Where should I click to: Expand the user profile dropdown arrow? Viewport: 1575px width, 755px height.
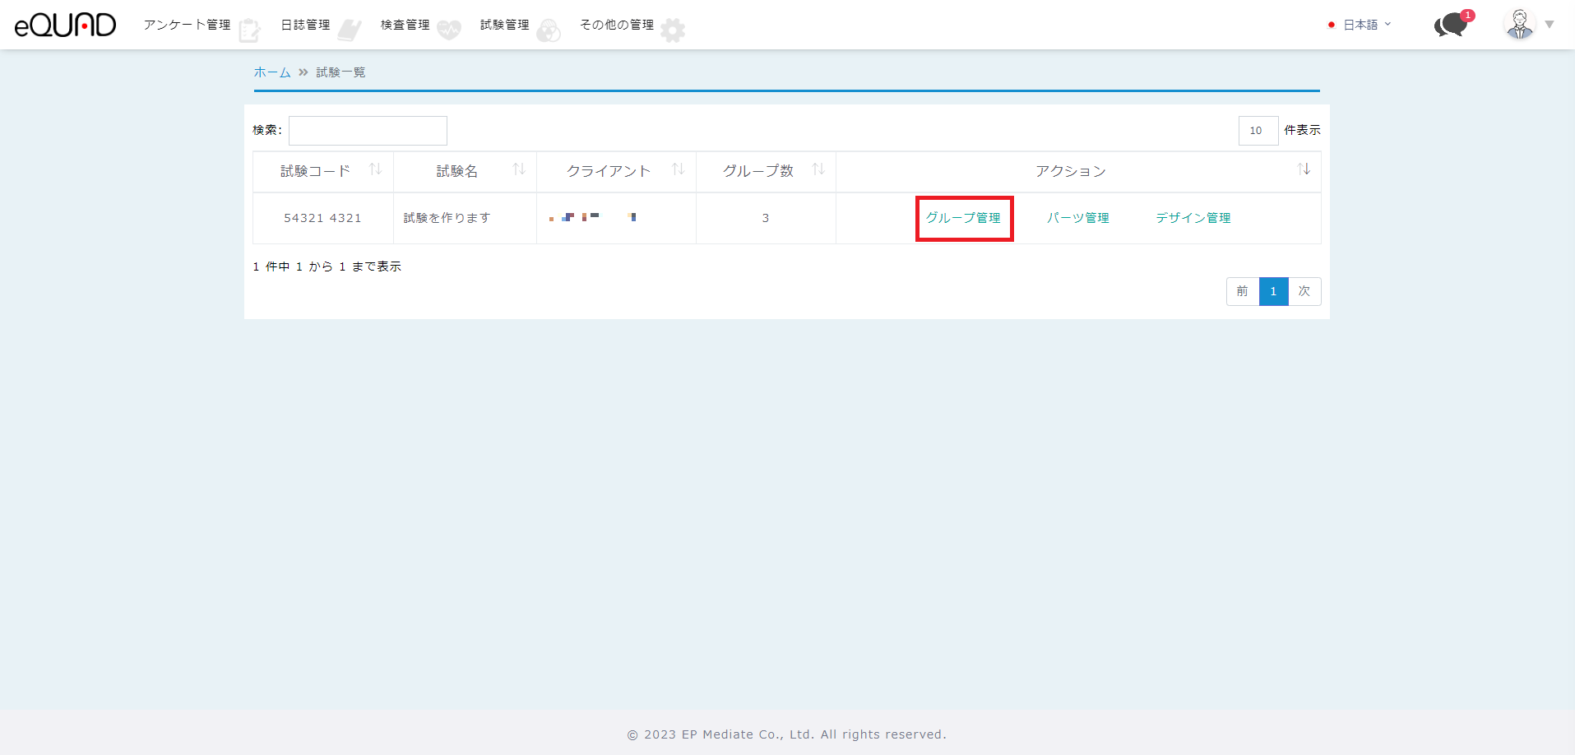1550,25
